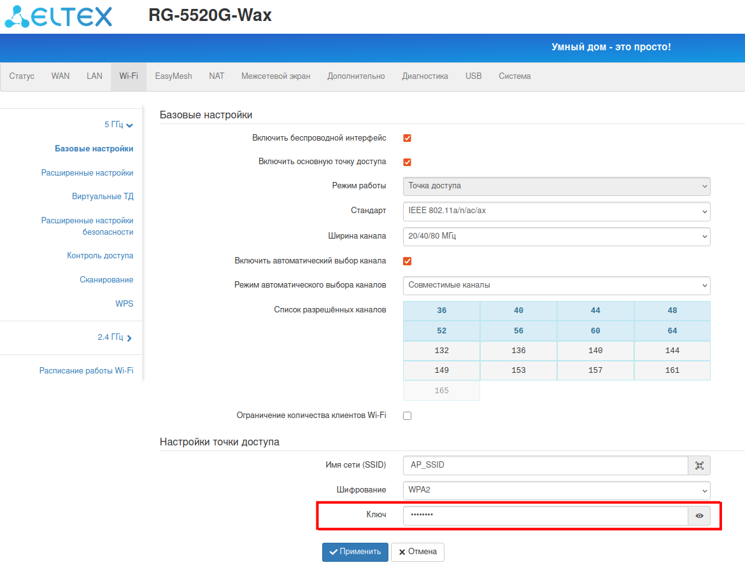Image resolution: width=745 pixels, height=565 pixels.
Task: Collapse the 5 ГГц section chevron
Action: click(130, 125)
